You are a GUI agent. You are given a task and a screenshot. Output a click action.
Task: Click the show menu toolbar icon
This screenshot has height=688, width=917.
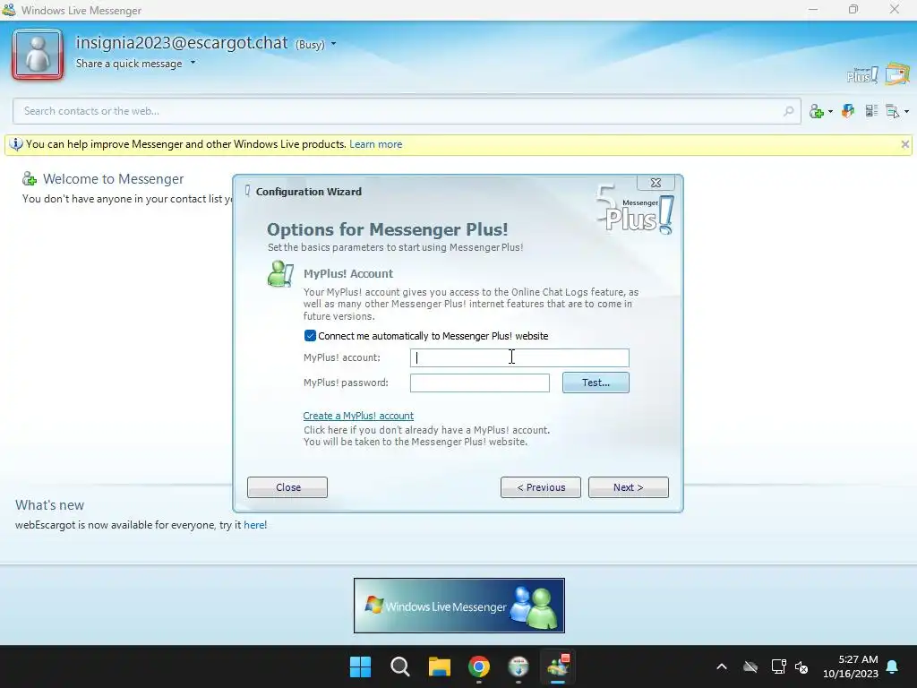tap(893, 111)
